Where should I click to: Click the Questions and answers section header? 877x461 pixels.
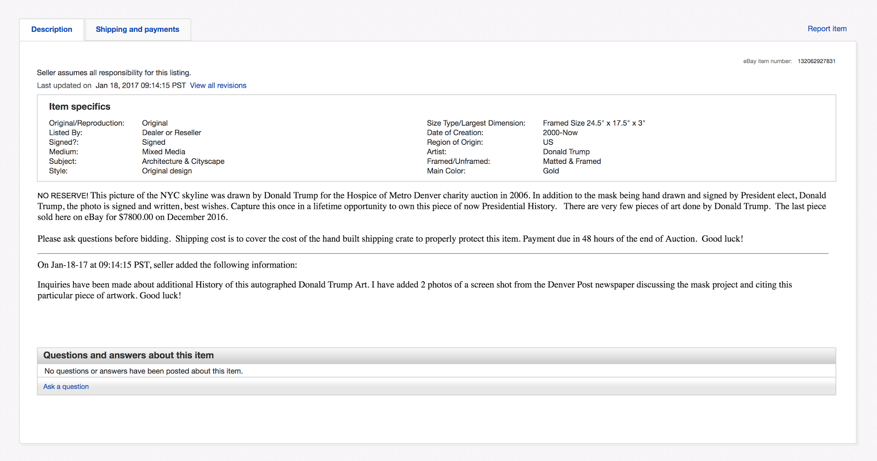click(x=129, y=355)
